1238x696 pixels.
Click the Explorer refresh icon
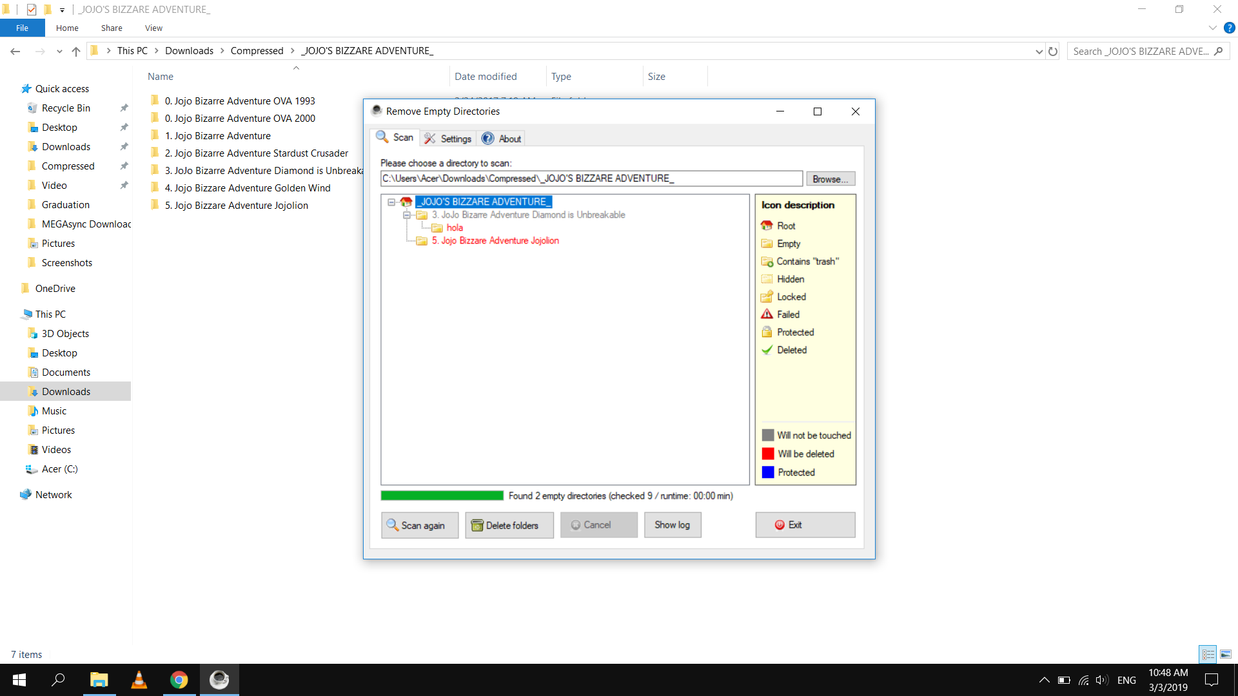(1053, 52)
